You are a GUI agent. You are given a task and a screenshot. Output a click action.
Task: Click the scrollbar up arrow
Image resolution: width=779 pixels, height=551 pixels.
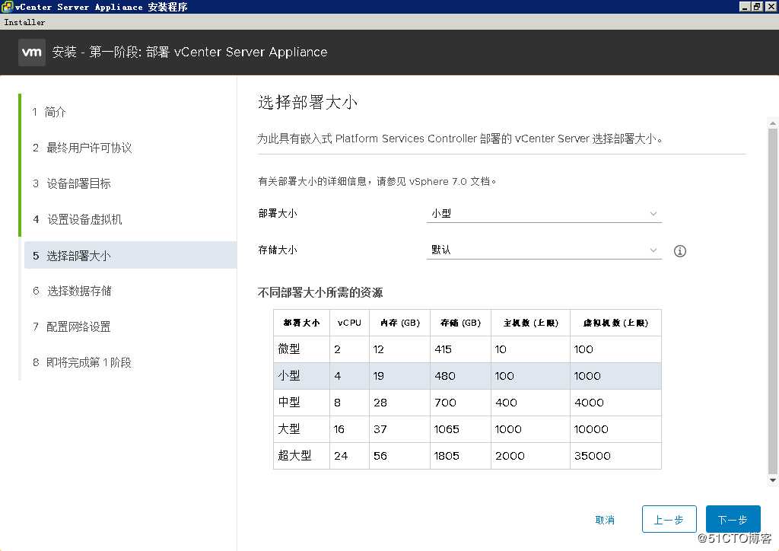[773, 123]
